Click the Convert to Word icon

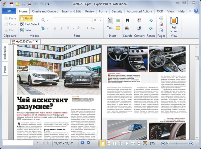[x=139, y=28]
